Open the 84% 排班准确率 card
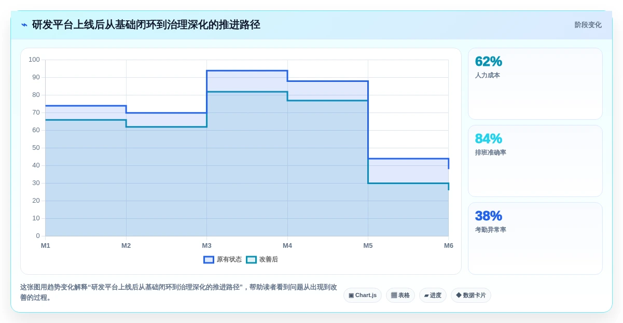The width and height of the screenshot is (623, 323). [x=535, y=161]
